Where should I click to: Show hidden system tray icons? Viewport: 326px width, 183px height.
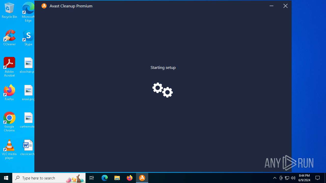point(275,178)
